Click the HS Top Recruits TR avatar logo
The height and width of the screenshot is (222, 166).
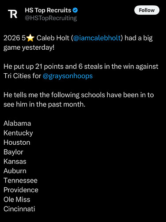pos(13,14)
